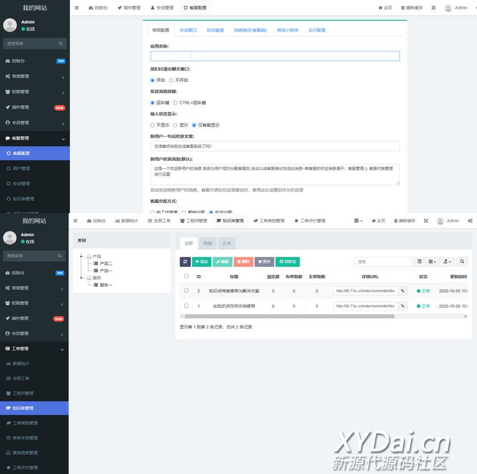Image resolution: width=477 pixels, height=474 pixels.
Task: Click the settings gears icon next to Admin
Action: [x=470, y=221]
